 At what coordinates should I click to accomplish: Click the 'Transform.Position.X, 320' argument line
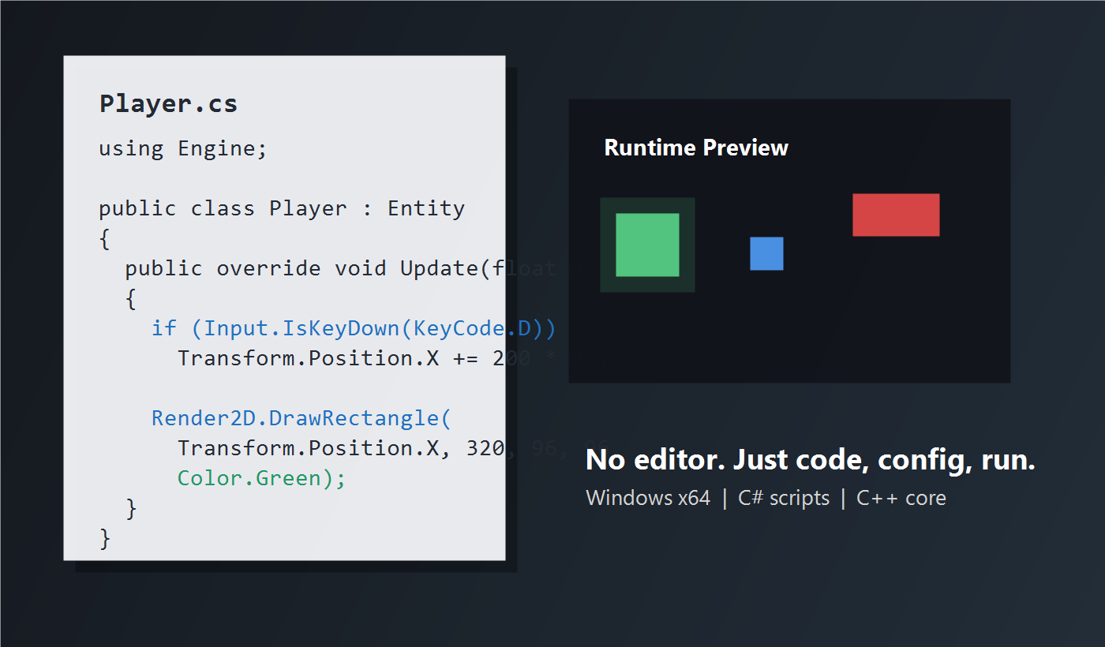(x=341, y=448)
